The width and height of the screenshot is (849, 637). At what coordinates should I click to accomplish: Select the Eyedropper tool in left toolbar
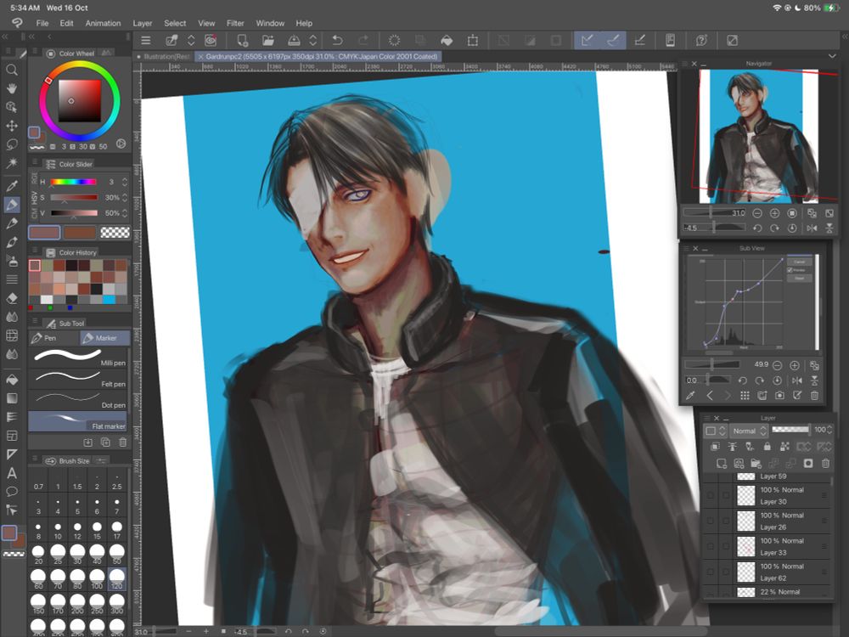11,186
